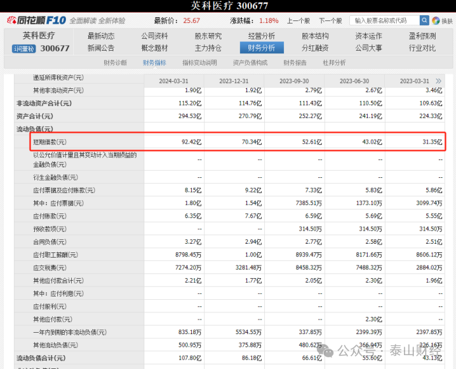Click the 70.34亿 short-term loan value

pos(252,142)
